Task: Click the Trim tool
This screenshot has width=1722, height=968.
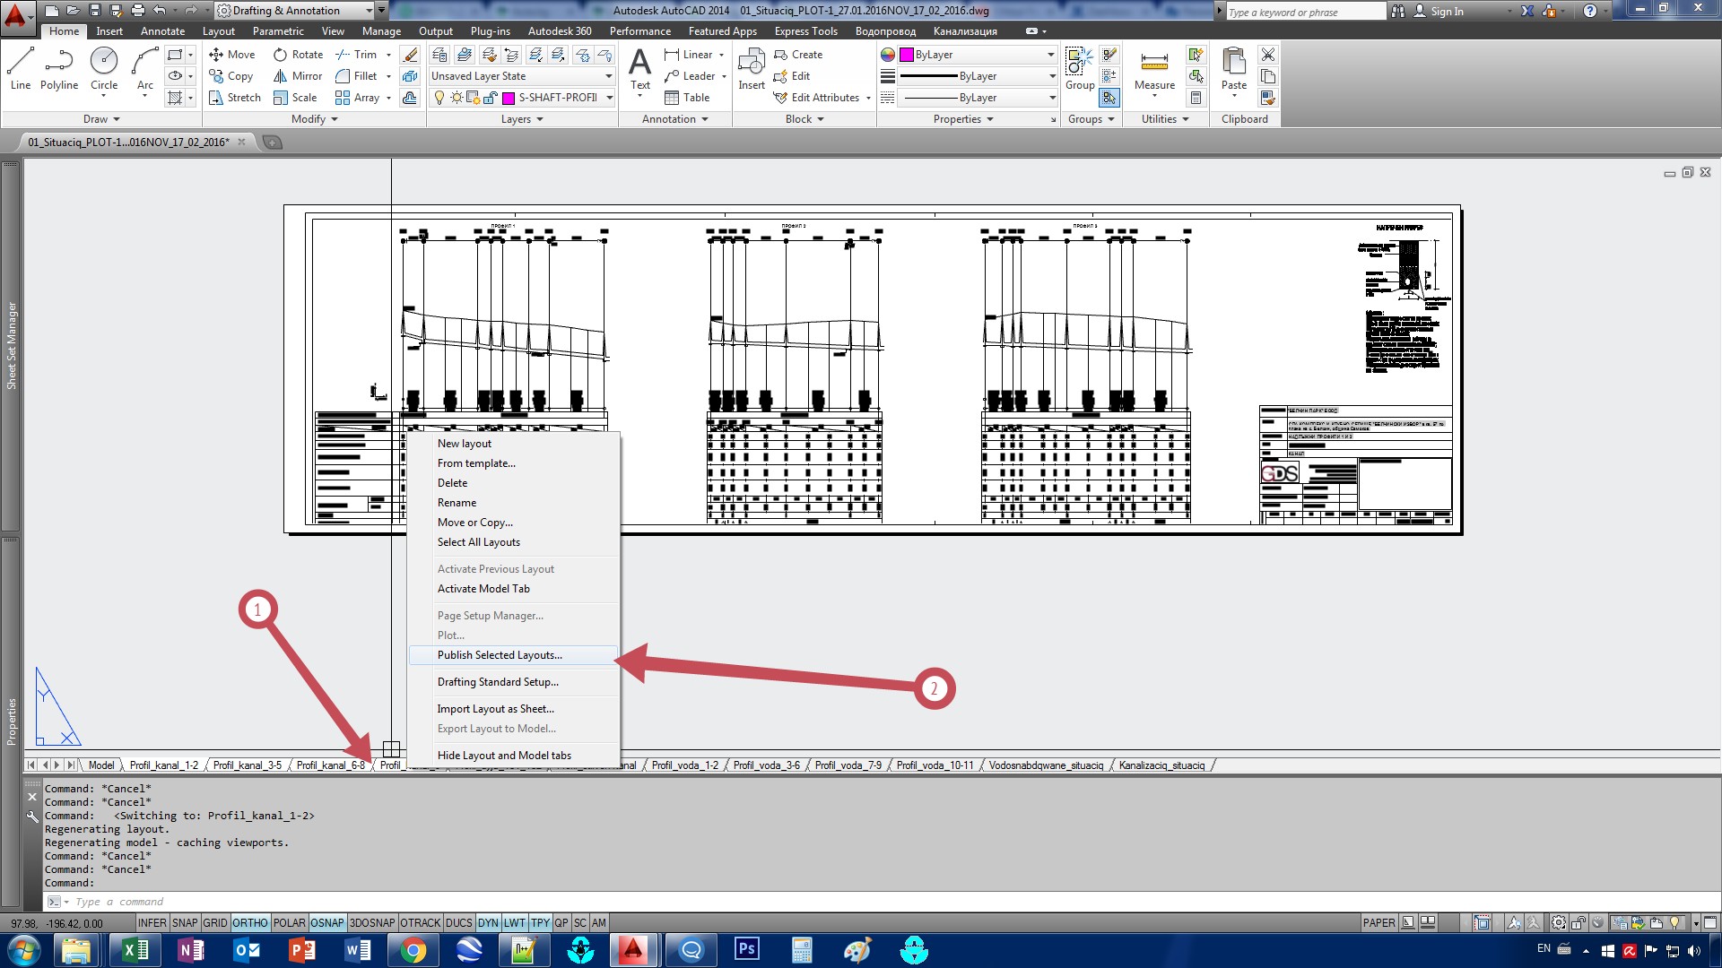Action: tap(356, 55)
